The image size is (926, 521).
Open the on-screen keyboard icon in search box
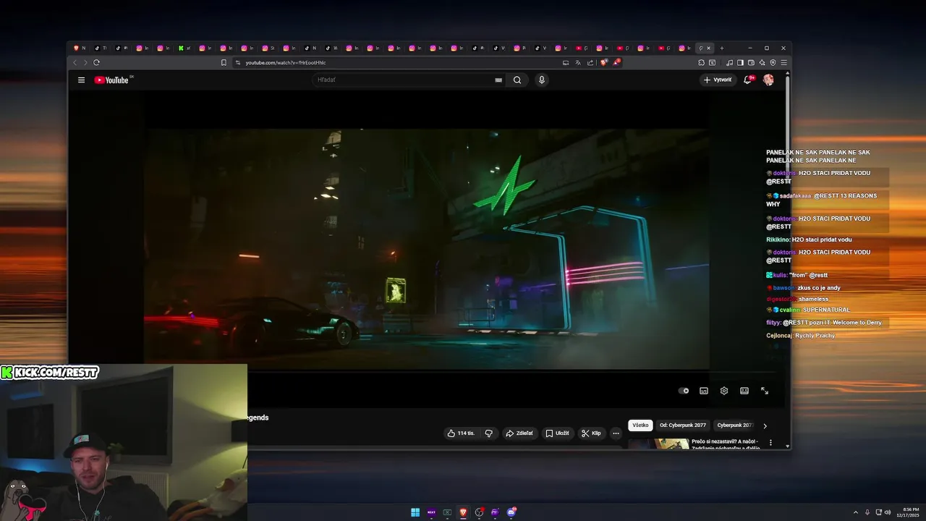coord(498,80)
